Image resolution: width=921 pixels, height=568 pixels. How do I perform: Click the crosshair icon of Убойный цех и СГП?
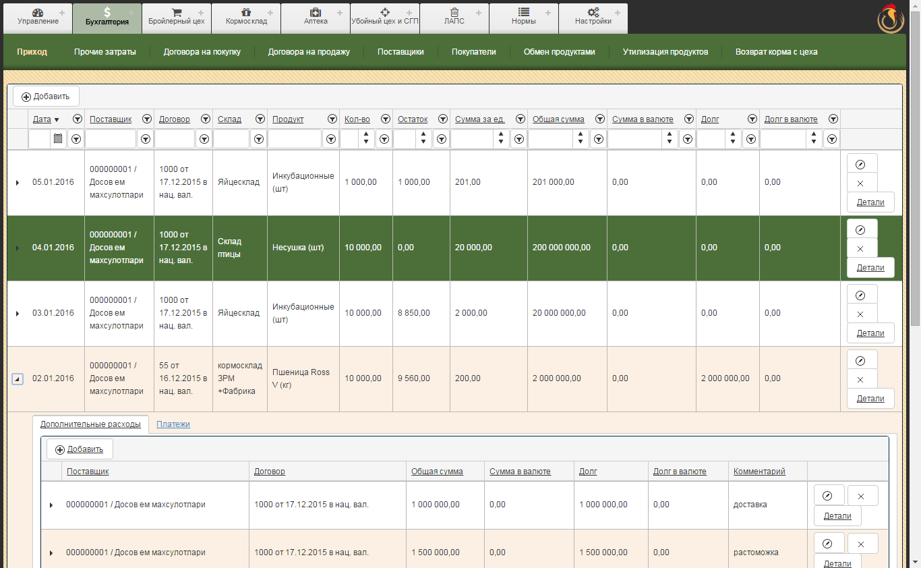[x=385, y=12]
